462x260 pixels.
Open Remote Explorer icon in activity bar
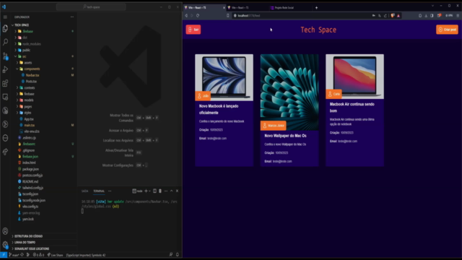5,97
